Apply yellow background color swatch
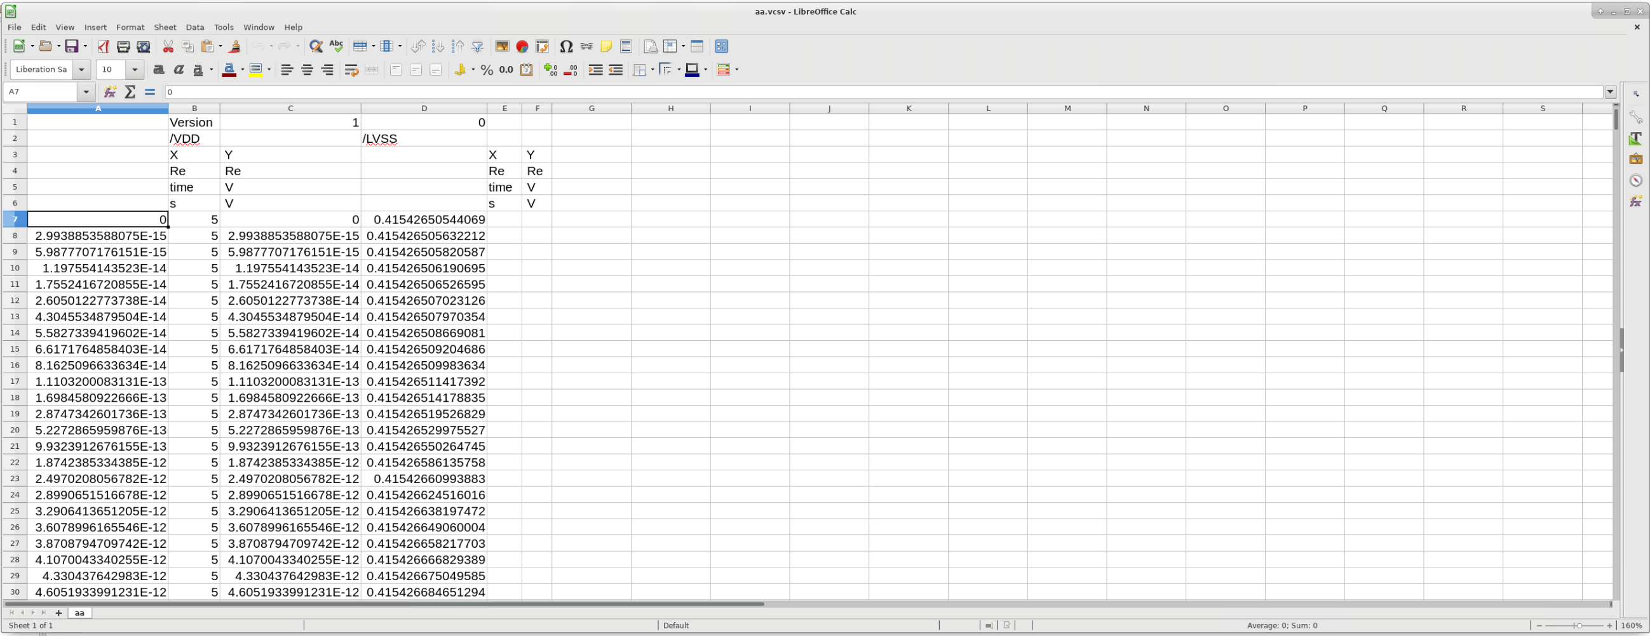The width and height of the screenshot is (1650, 636). point(255,70)
